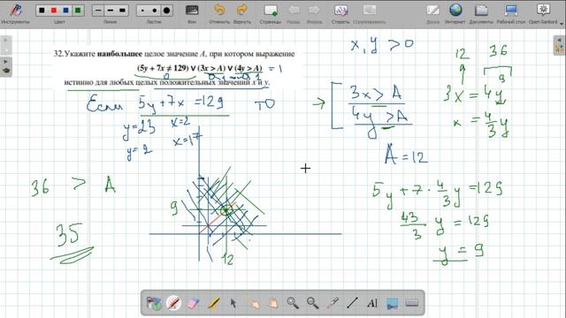Image resolution: width=566 pixels, height=318 pixels.
Task: Select the Eraser tool in bottom palette
Action: coord(194,303)
